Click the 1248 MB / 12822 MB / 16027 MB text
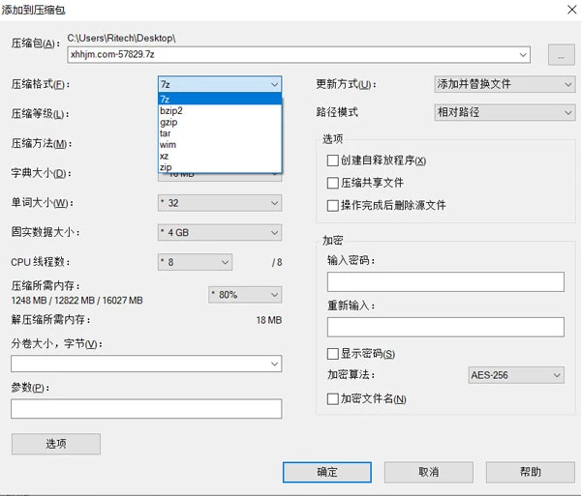Screen dimensions: 581x496 [x=77, y=301]
